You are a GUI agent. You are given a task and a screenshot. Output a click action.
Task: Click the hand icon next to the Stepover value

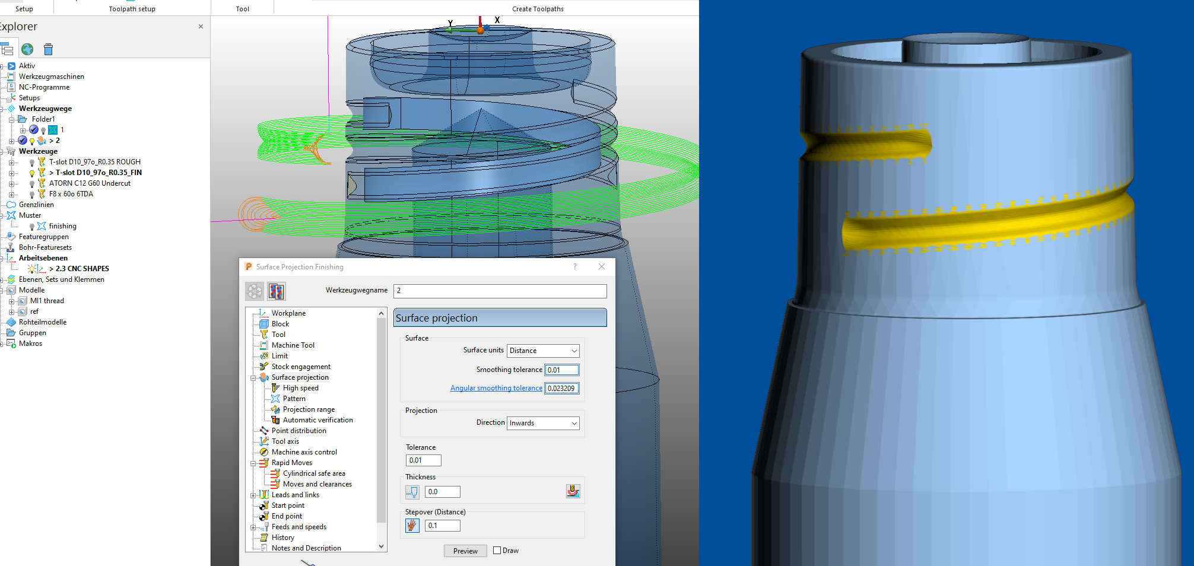tap(412, 526)
